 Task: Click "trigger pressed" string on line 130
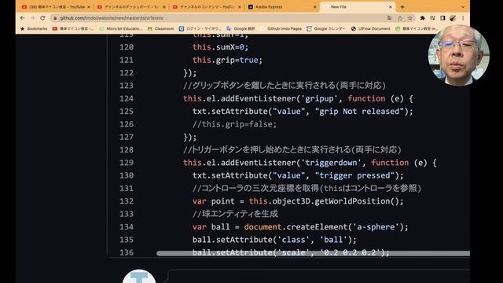354,175
